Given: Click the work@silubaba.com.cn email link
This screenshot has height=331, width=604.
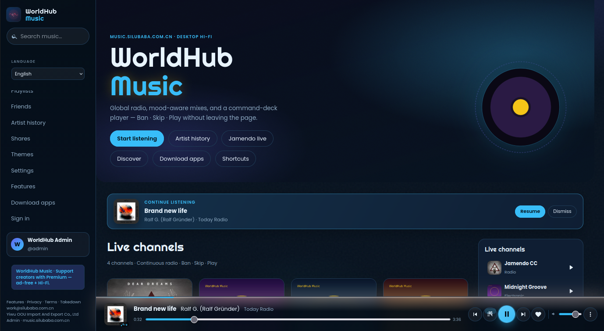Looking at the screenshot, I should coord(30,308).
